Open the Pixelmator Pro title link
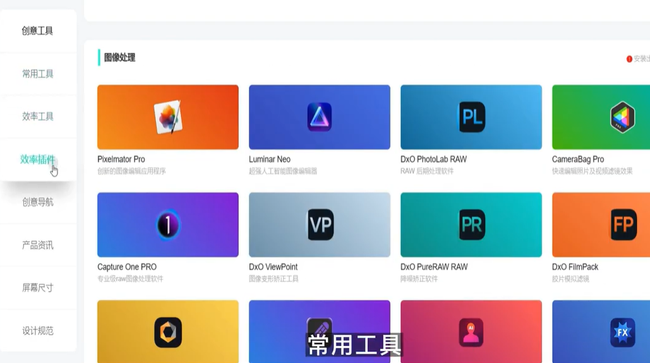 pyautogui.click(x=121, y=159)
